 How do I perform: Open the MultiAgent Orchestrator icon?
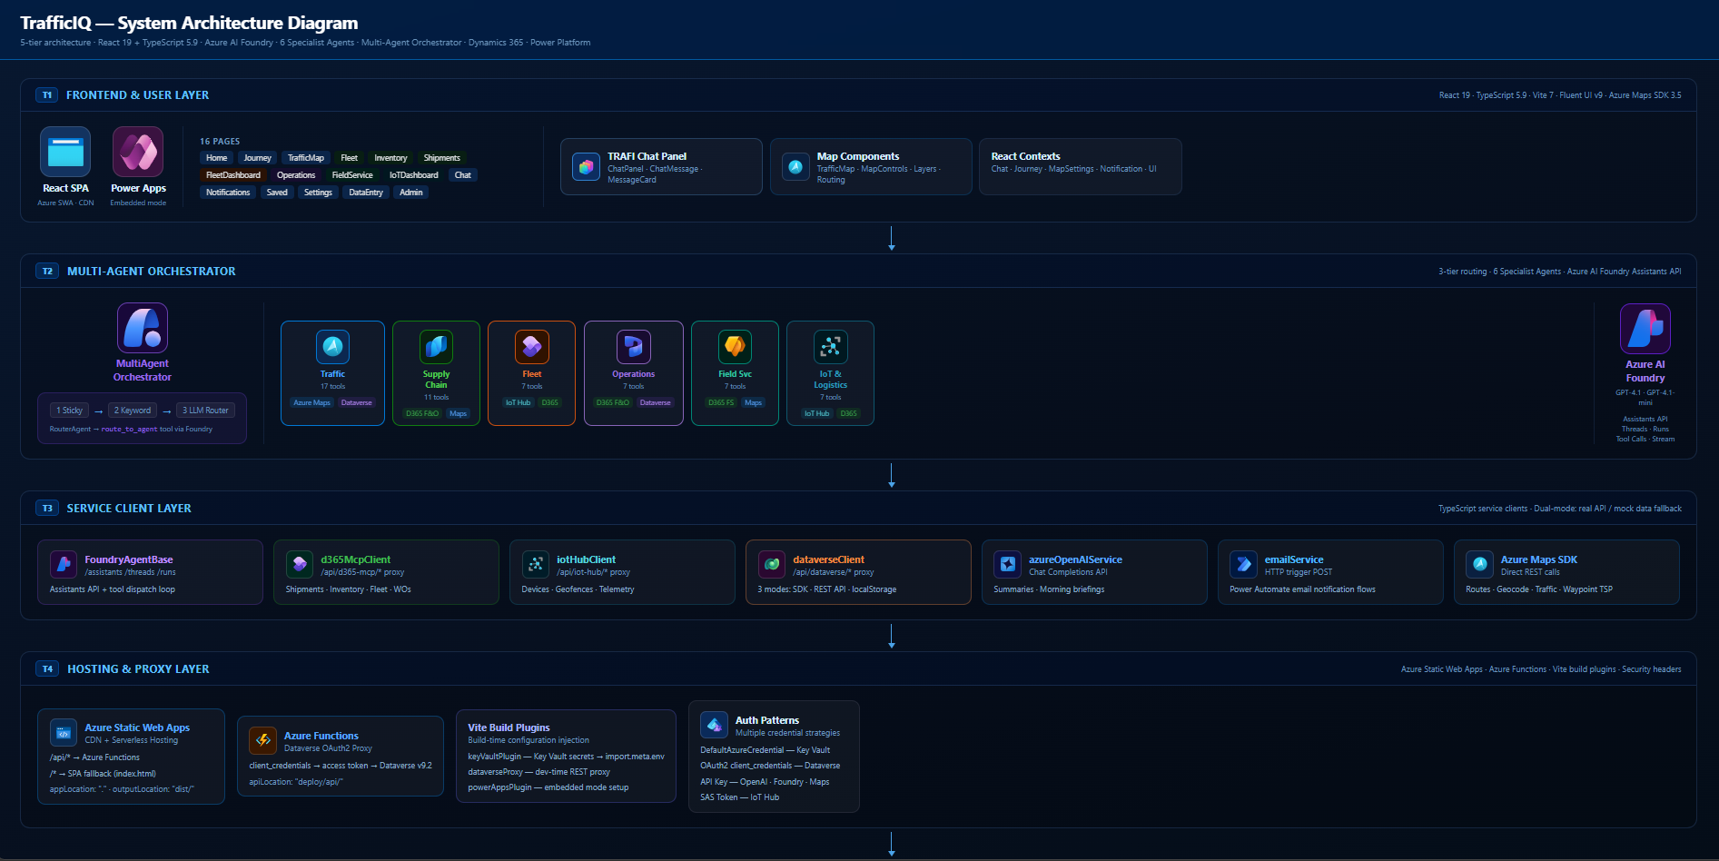[x=143, y=328]
